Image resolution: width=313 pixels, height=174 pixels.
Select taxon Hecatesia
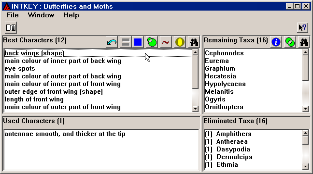click(x=253, y=76)
